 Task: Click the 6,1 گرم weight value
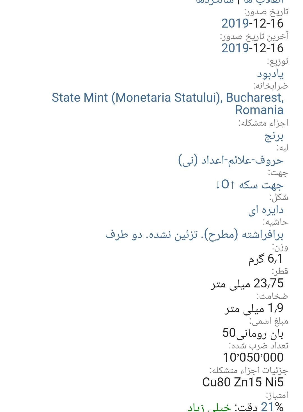pos(266,259)
